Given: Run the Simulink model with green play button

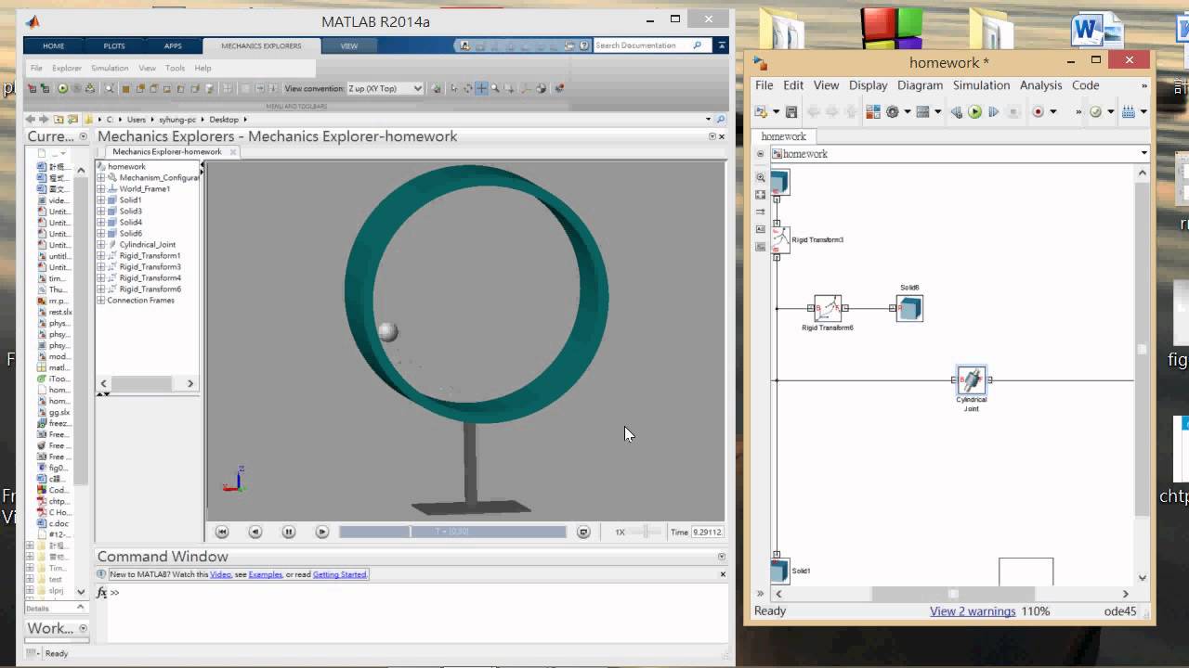Looking at the screenshot, I should coord(974,112).
